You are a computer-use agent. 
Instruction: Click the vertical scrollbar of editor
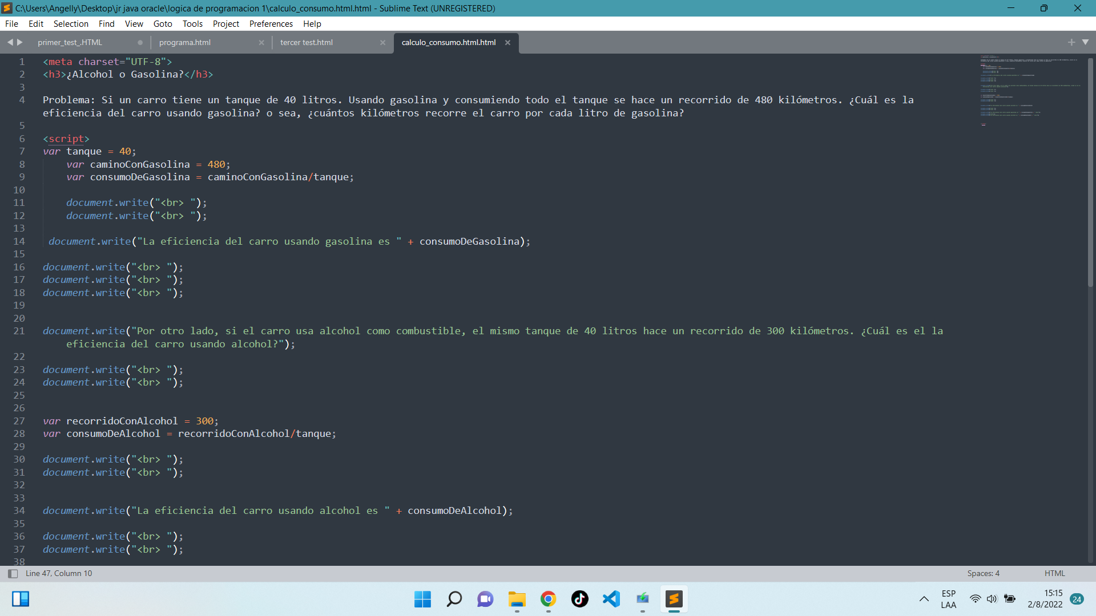tap(1091, 171)
